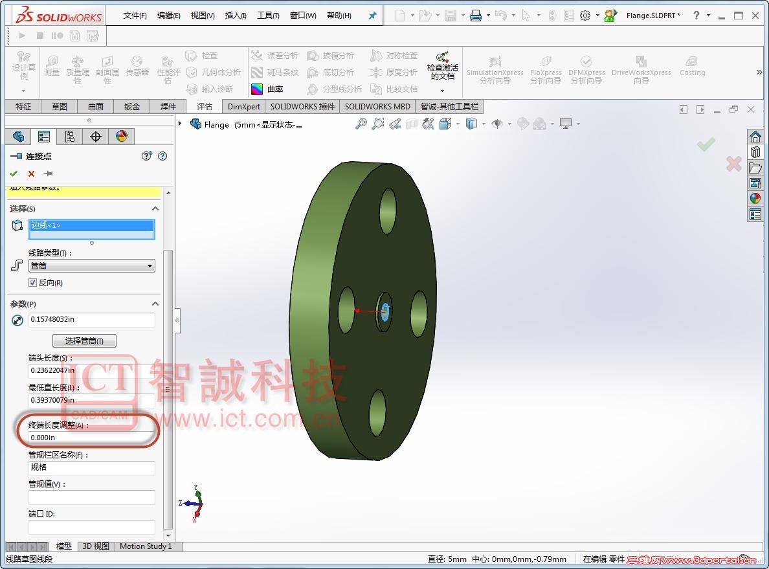
Task: Open the DimXpertManager crosshair tab
Action: click(x=96, y=137)
